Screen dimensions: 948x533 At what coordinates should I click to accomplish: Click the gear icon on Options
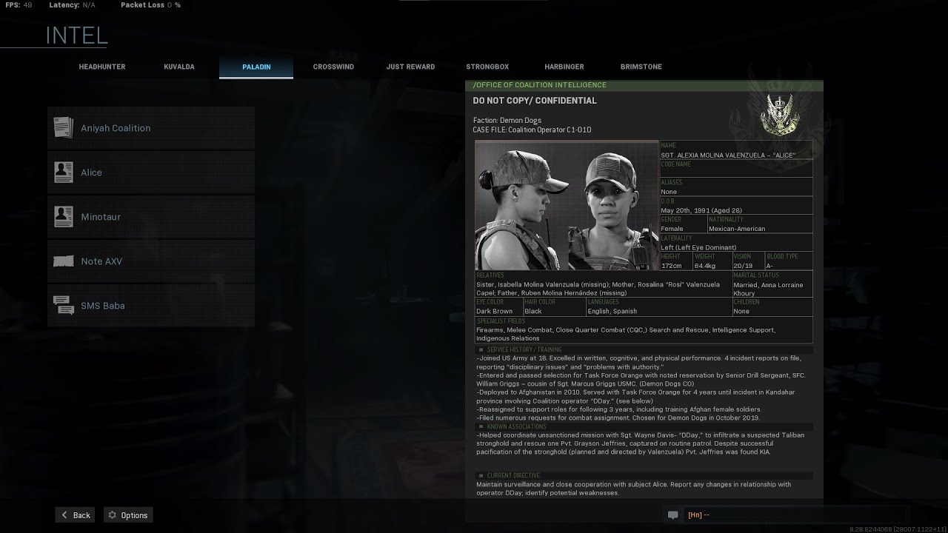click(113, 515)
